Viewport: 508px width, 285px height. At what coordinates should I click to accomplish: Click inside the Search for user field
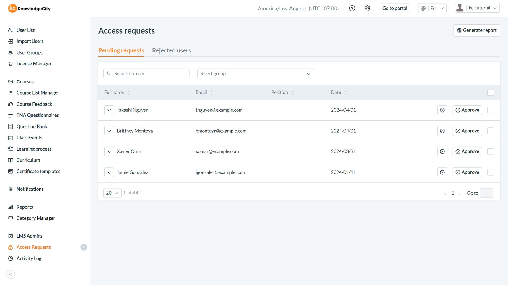[x=146, y=73]
